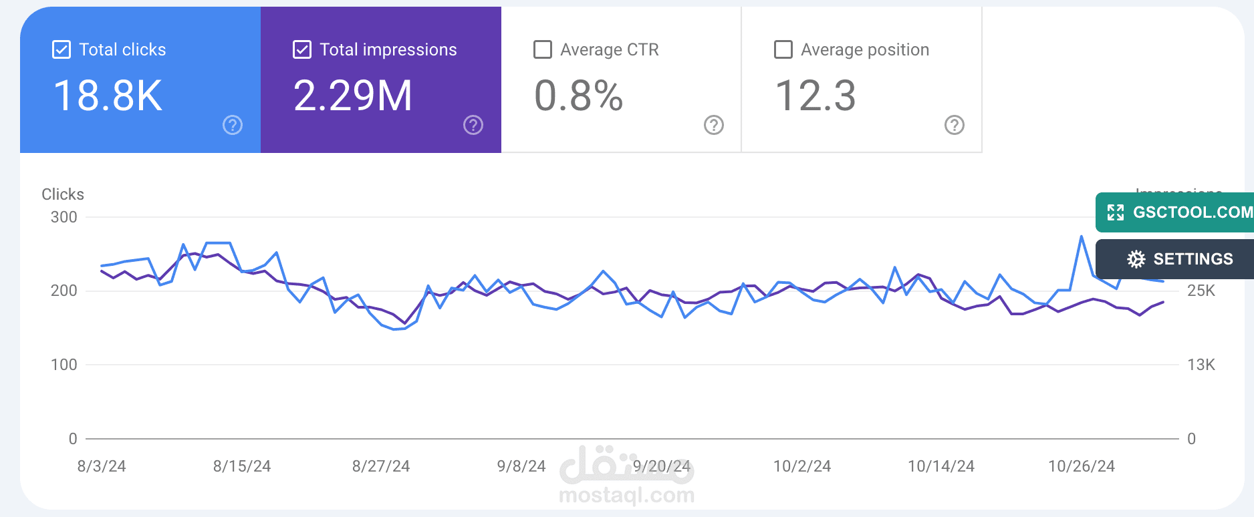Select the Average position 12.3 card
1254x517 pixels.
(862, 80)
